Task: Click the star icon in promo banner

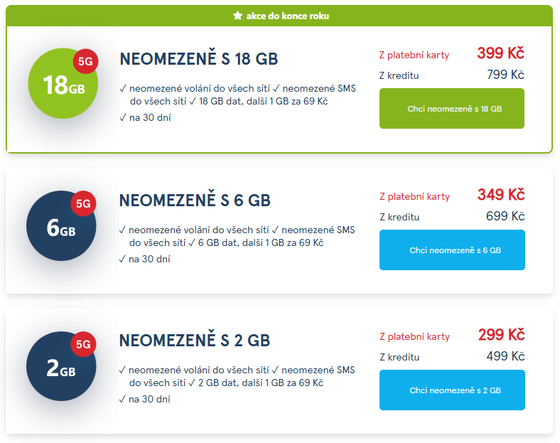Action: click(237, 16)
